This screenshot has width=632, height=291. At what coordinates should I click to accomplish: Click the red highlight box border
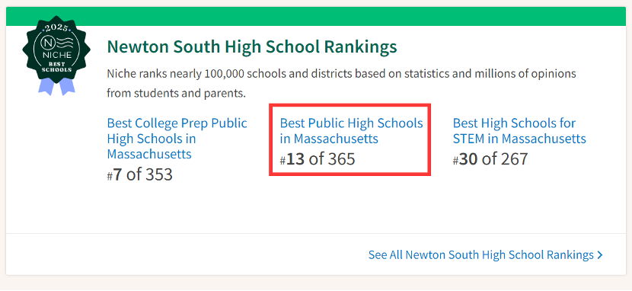point(350,105)
